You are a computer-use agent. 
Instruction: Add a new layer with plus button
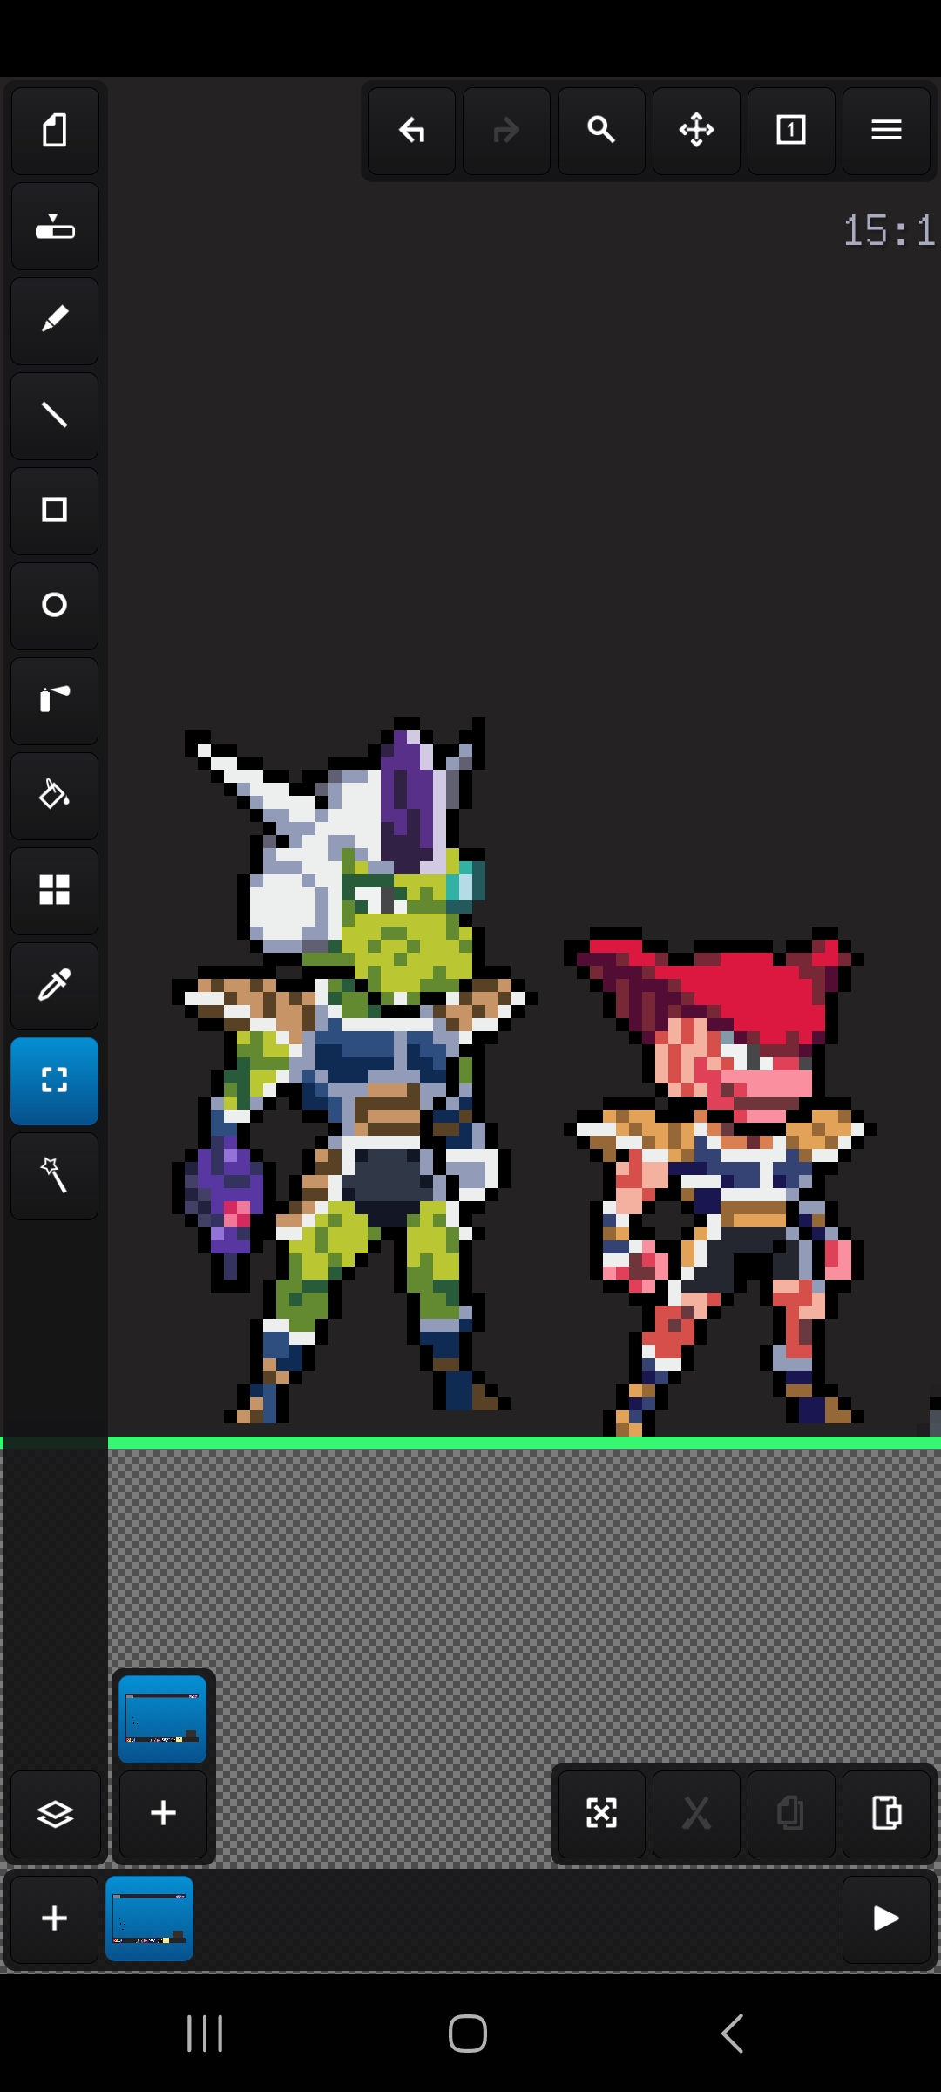[x=163, y=1814]
